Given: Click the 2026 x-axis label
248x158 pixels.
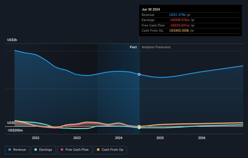Looking at the screenshot, I should 202,138.
